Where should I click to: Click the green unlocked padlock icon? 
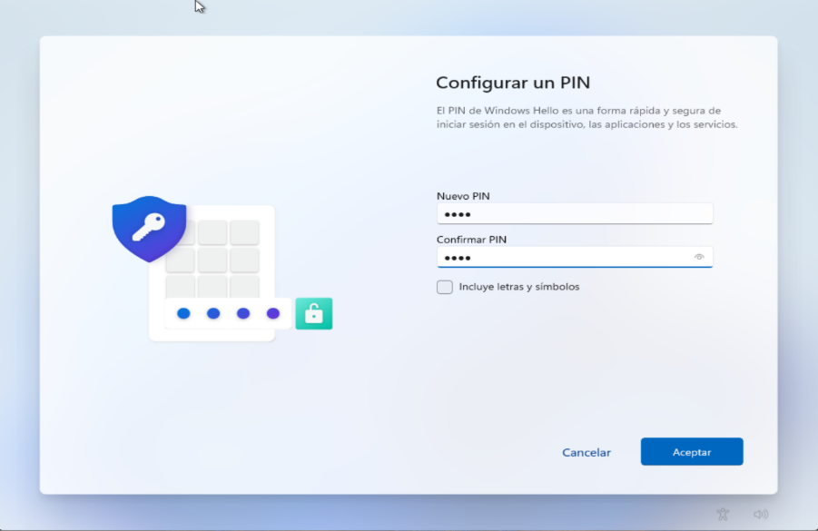tap(314, 313)
